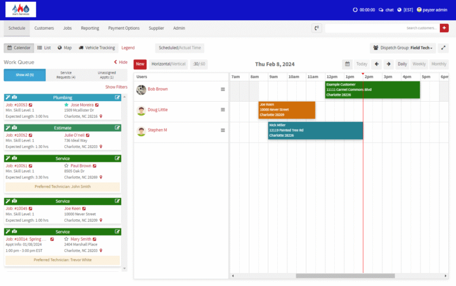This screenshot has width=456, height=286.
Task: Show map pin for Julie O'neil address
Action: (101, 146)
